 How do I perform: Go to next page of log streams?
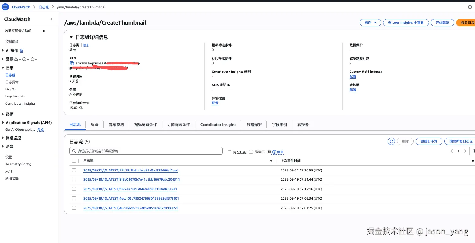point(465,151)
